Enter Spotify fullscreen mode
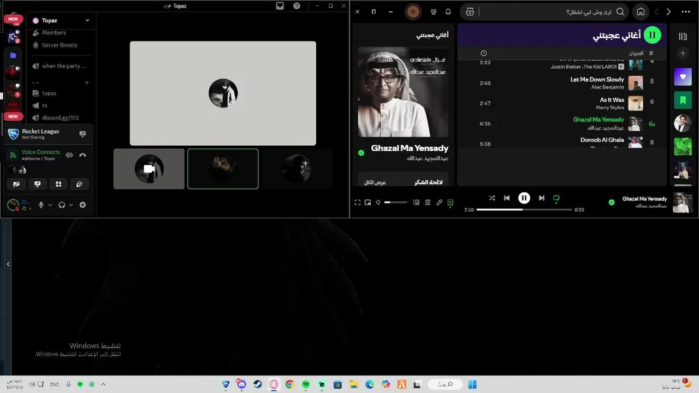This screenshot has height=393, width=699. [357, 203]
